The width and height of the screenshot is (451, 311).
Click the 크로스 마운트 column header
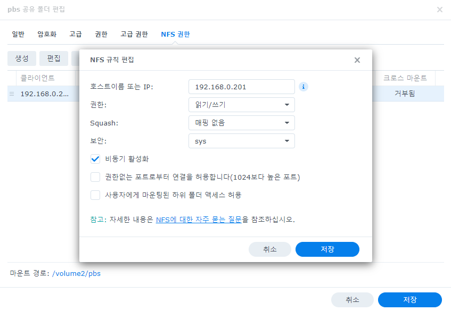point(405,78)
